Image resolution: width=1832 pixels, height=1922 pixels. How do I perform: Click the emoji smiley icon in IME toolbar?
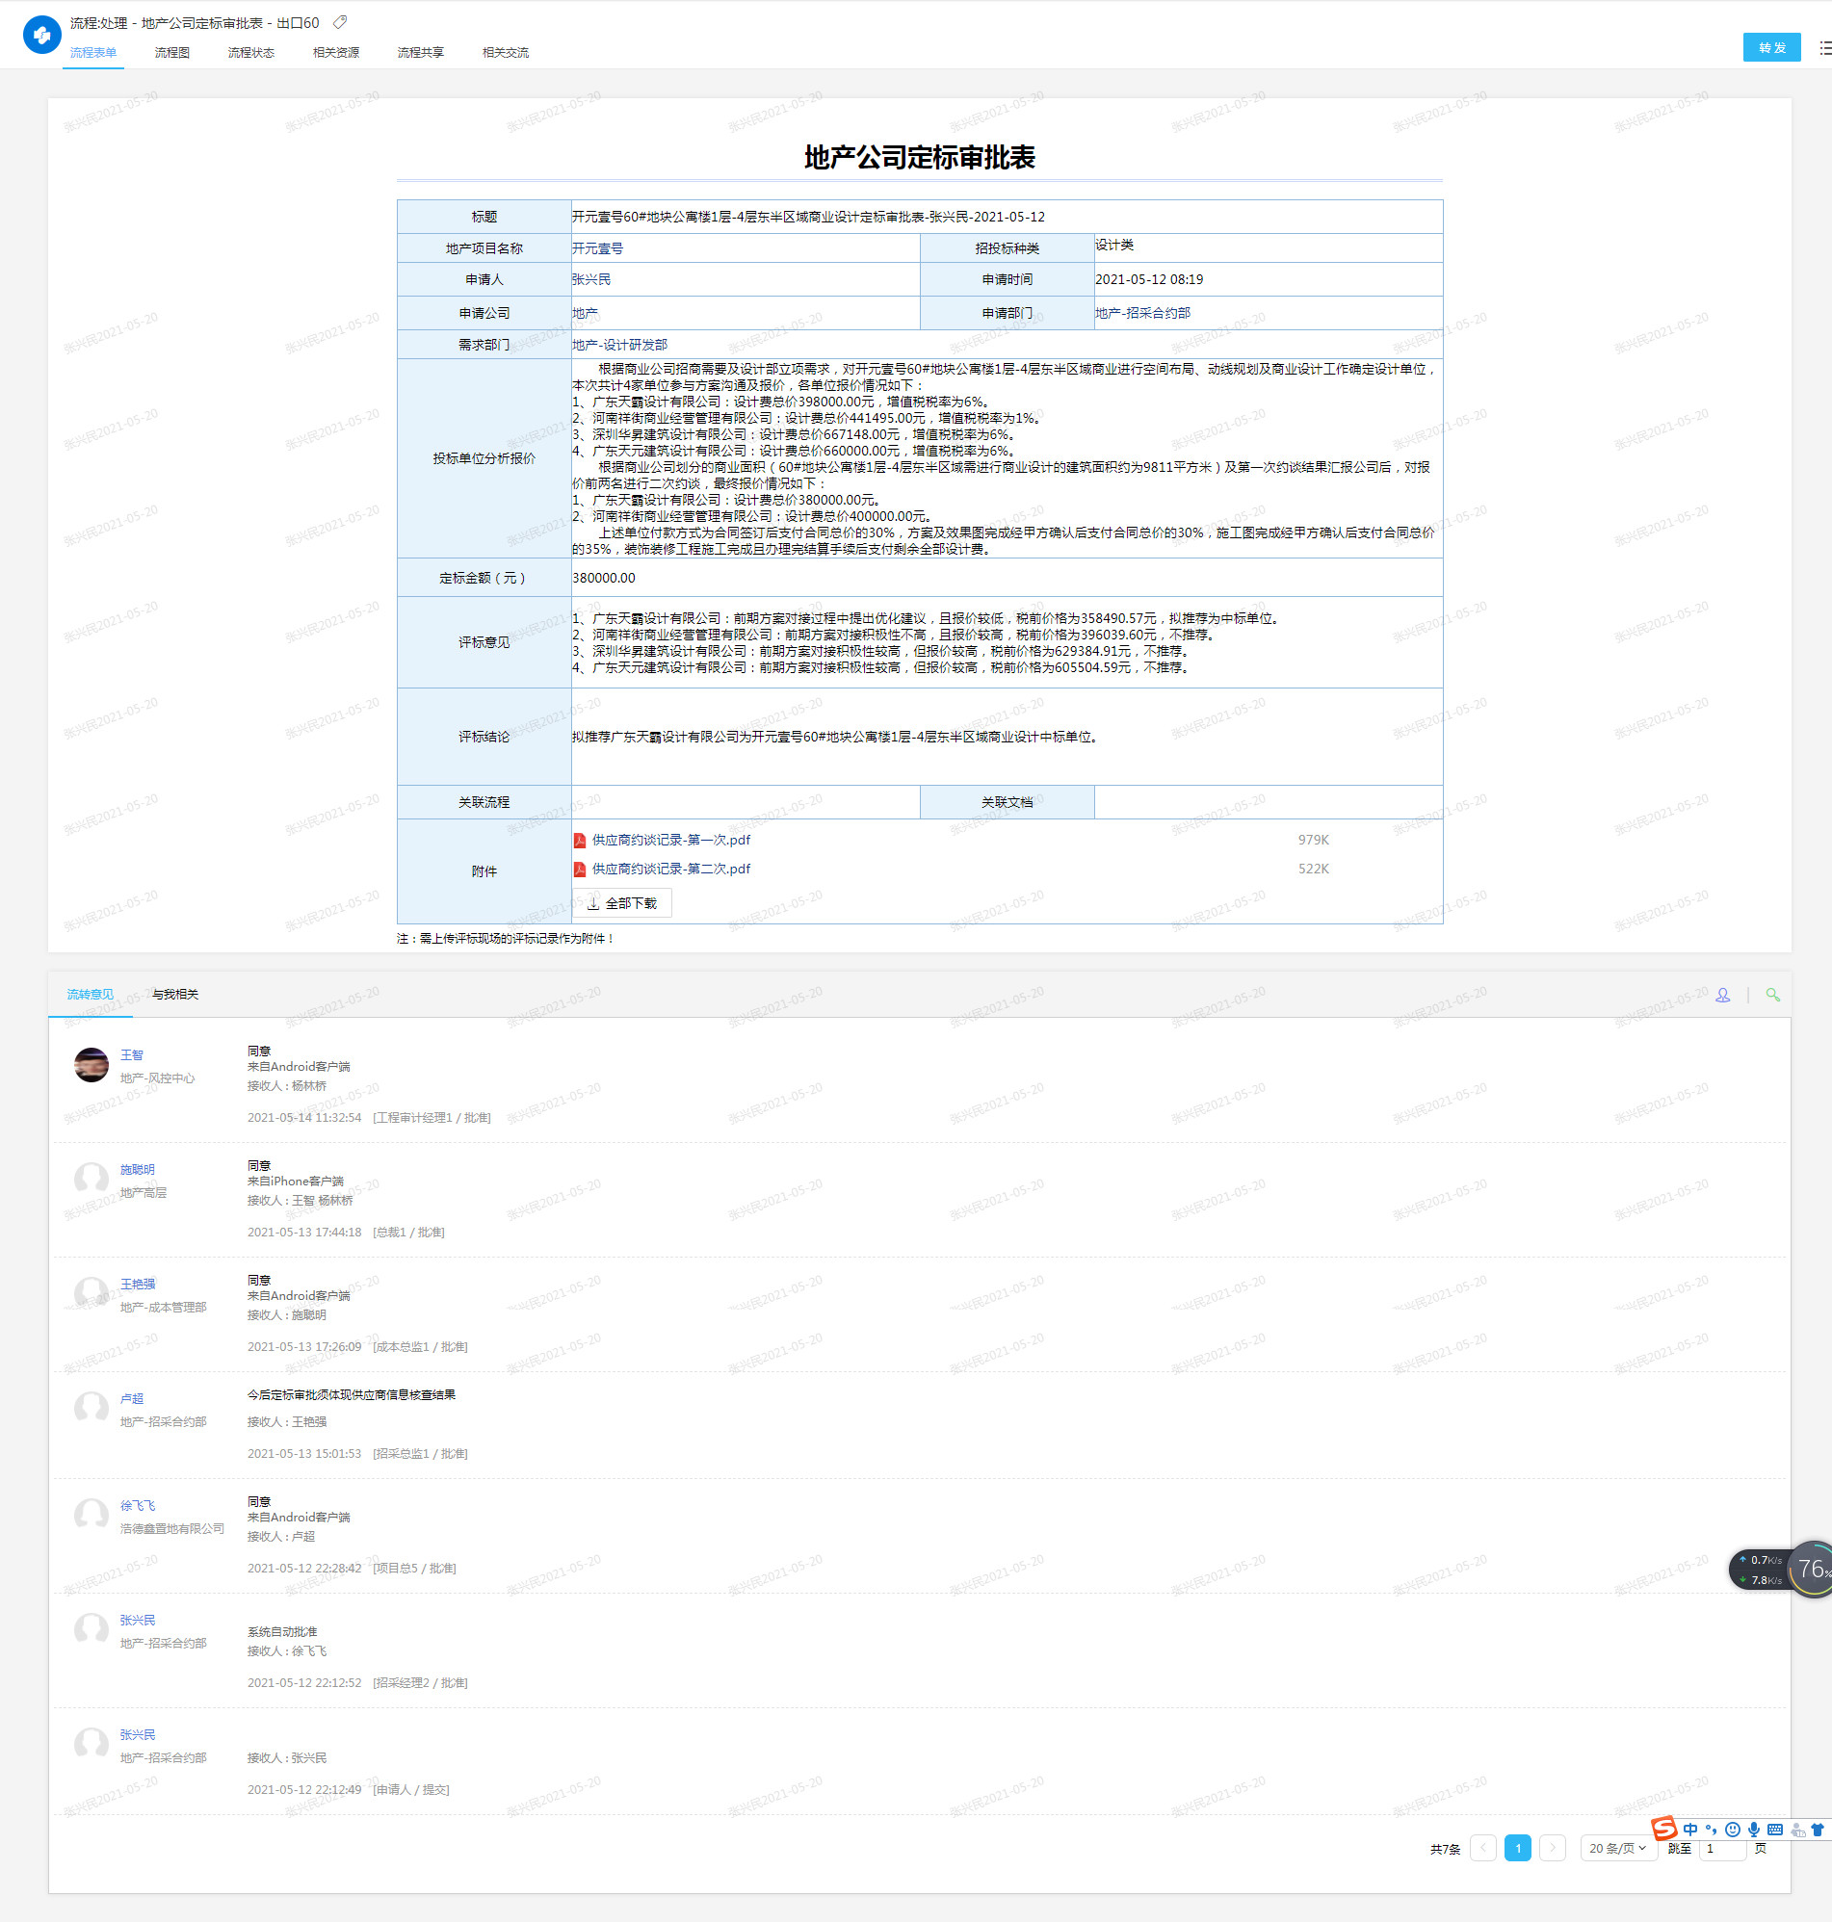click(x=1733, y=1830)
